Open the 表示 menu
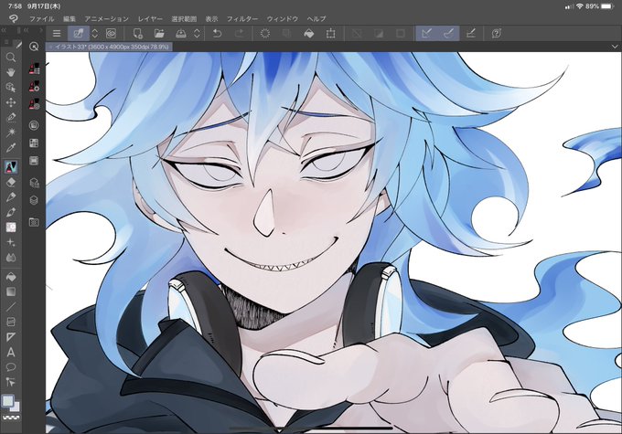This screenshot has height=434, width=622. pos(211,18)
